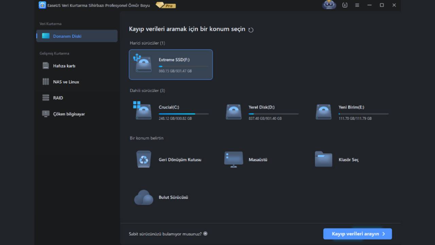The height and width of the screenshot is (245, 435).
Task: Click the Extreme SSD USB drive icon
Action: tap(143, 63)
